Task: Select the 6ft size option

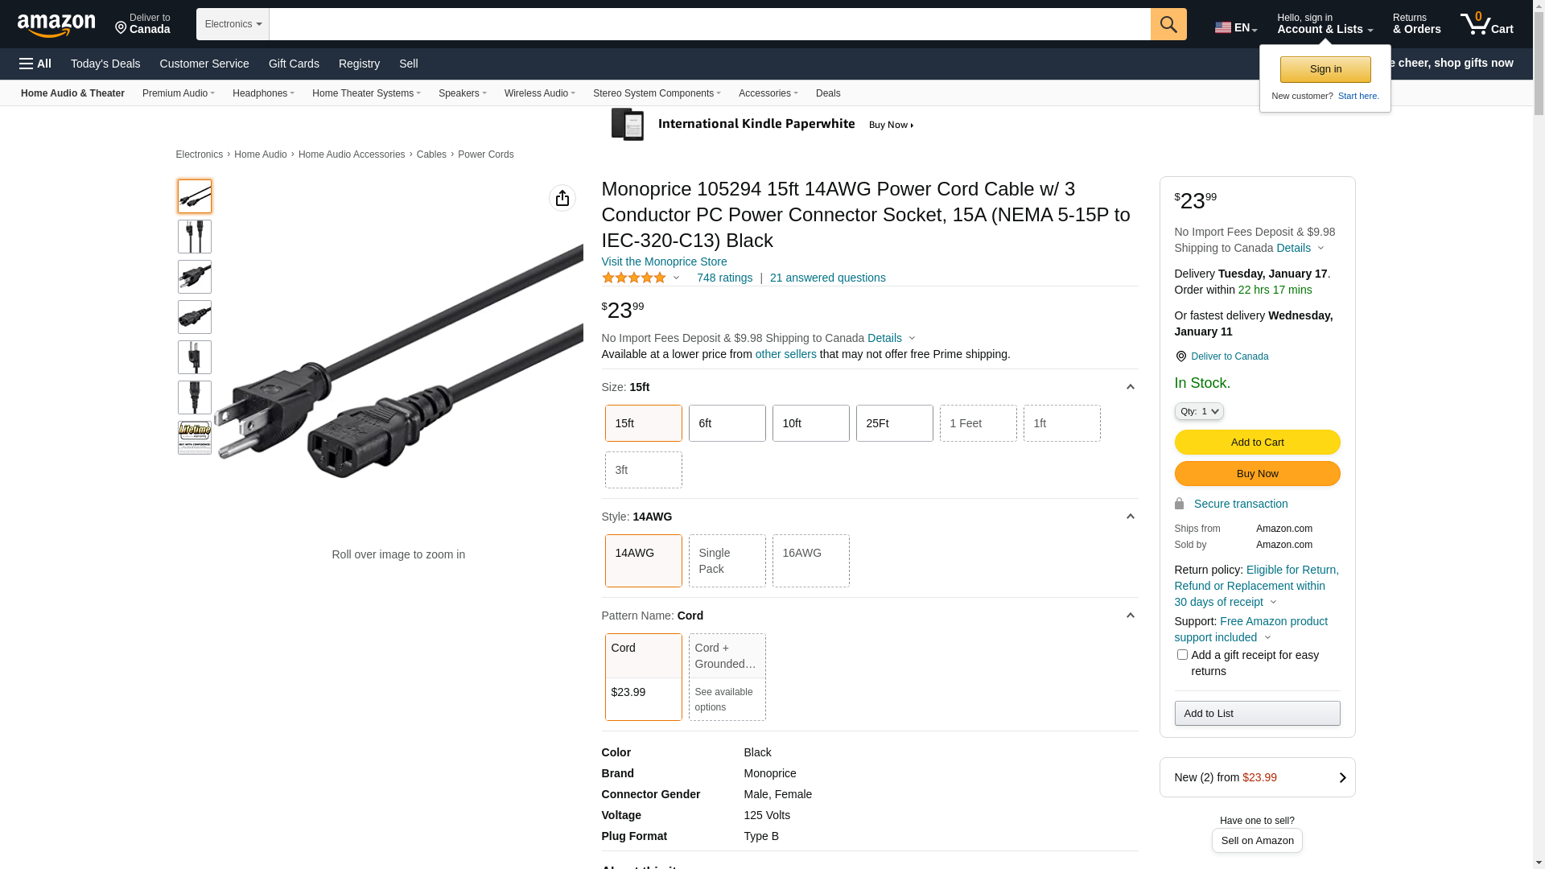Action: pyautogui.click(x=727, y=423)
